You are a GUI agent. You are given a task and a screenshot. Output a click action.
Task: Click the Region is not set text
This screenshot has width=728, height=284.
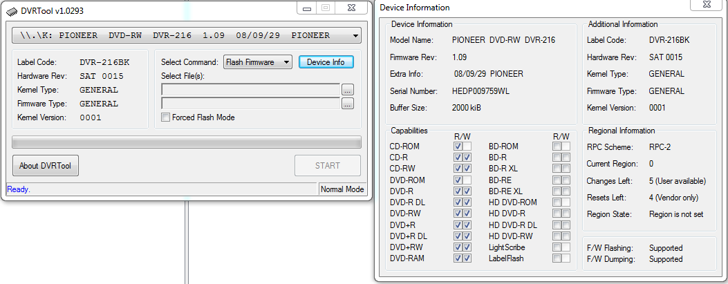[676, 214]
